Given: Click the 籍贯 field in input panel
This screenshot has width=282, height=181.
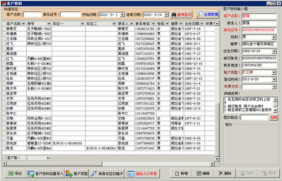Looking at the screenshot, I should point(259,44).
